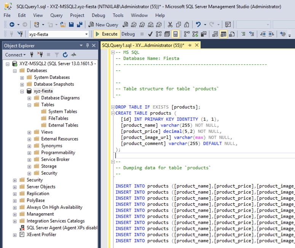
Task: Click the XMLA query icon
Action: click(150, 25)
